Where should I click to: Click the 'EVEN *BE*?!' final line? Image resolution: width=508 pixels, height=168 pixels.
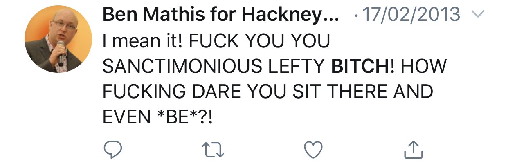tap(157, 118)
